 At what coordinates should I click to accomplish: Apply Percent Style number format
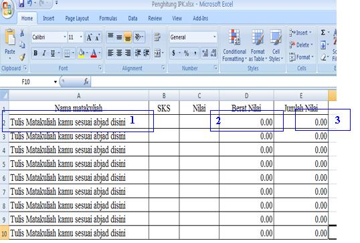(x=187, y=53)
